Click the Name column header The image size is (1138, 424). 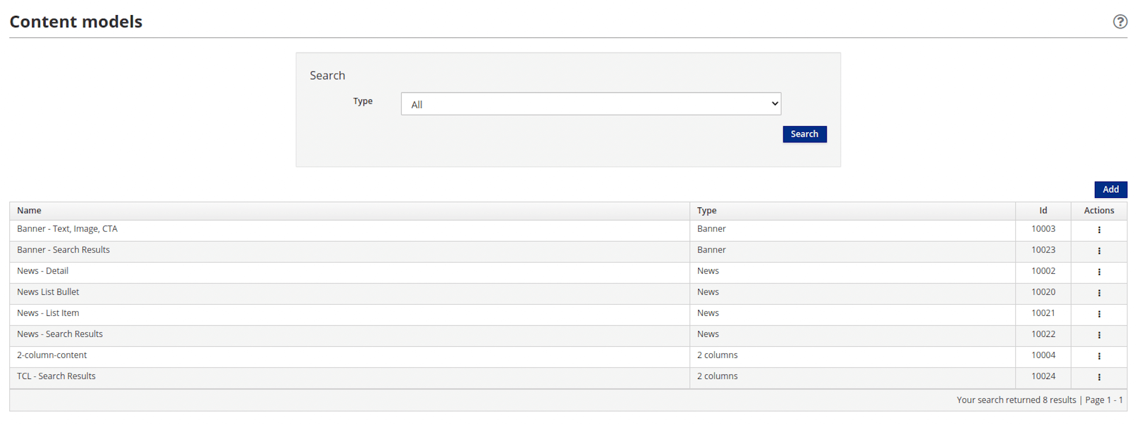[29, 210]
